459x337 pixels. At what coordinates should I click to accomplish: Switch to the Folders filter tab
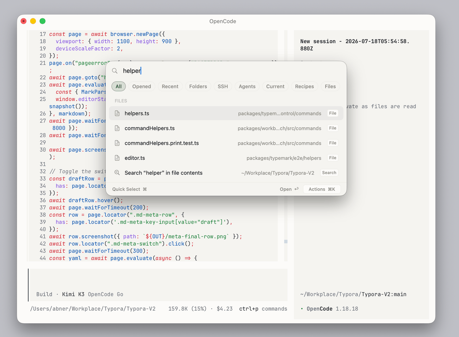click(x=198, y=86)
